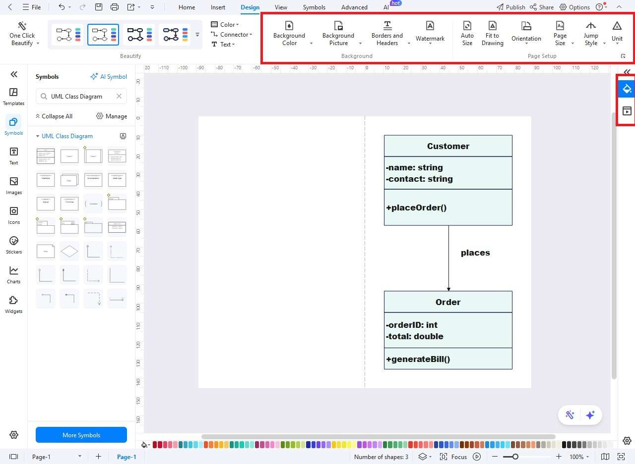Click the magic wand AI button on the canvas
The image size is (635, 464).
tap(570, 415)
